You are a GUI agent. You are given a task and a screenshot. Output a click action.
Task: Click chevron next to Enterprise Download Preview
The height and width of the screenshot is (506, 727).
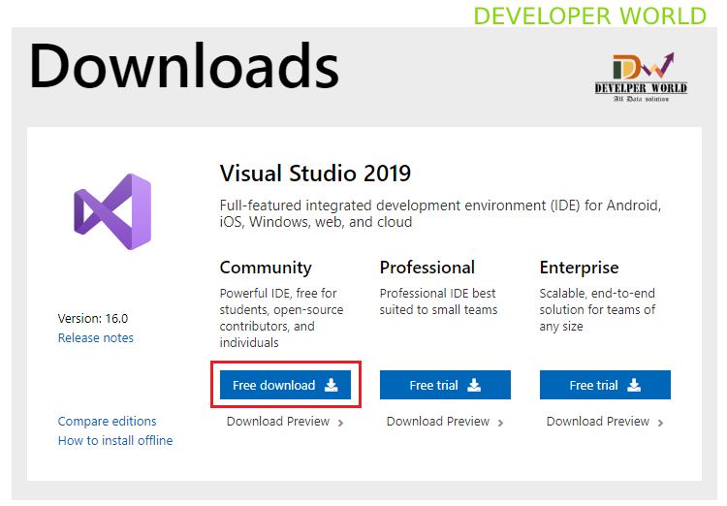[x=661, y=423]
